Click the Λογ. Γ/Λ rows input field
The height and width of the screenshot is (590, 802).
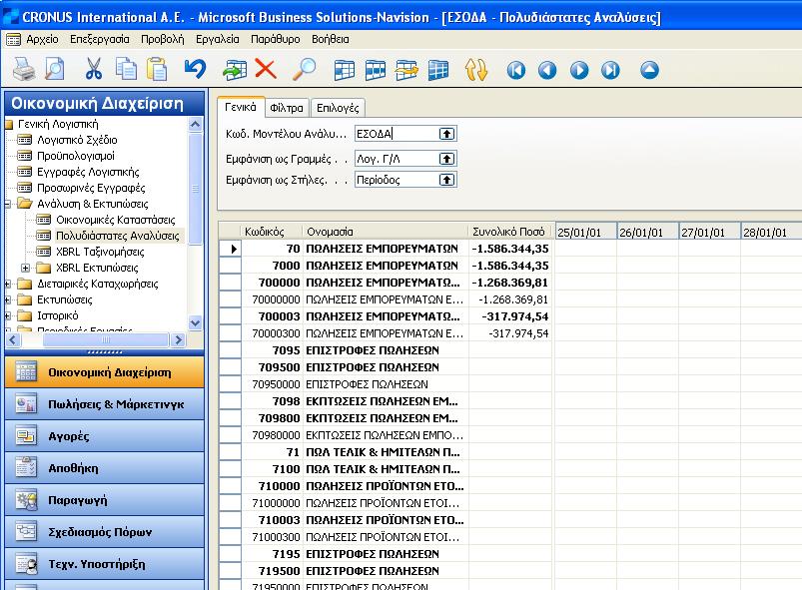coord(397,159)
